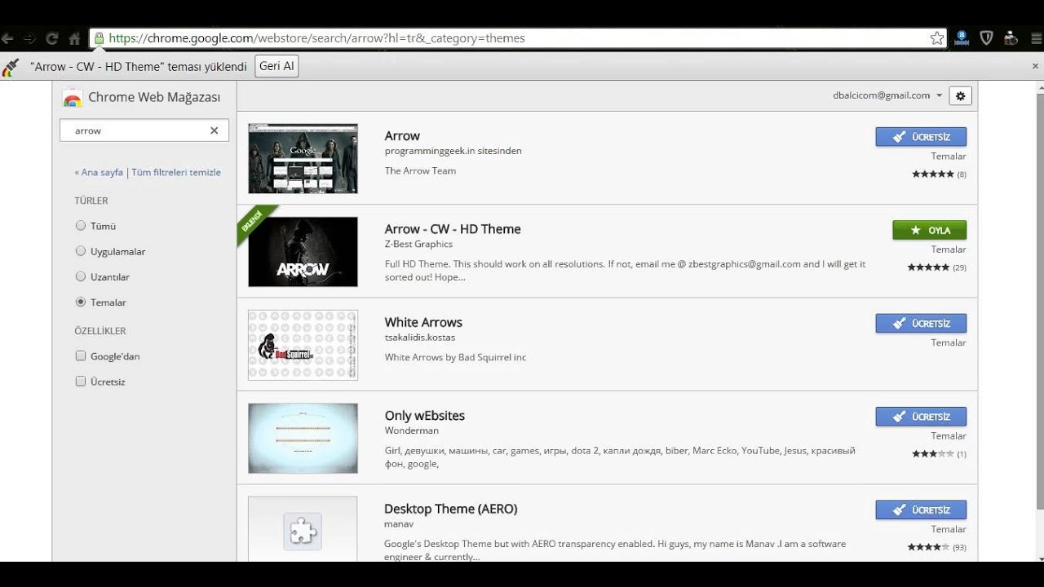Click Geri Al to undo theme install

click(x=276, y=66)
